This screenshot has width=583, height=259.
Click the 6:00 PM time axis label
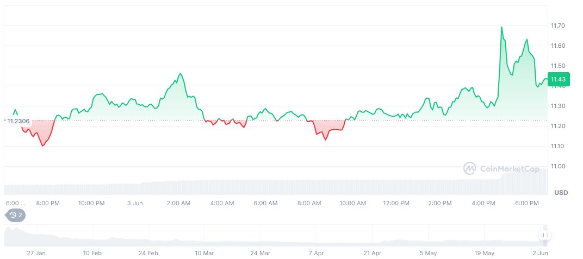(526, 203)
